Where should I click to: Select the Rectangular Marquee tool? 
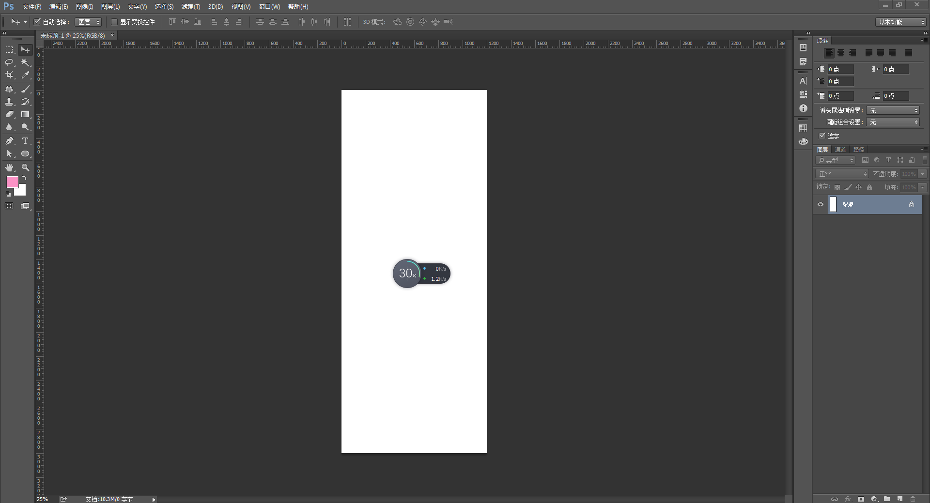(x=9, y=50)
